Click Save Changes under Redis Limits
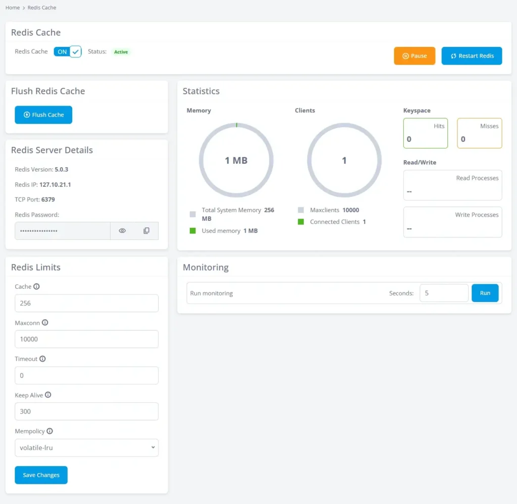The width and height of the screenshot is (517, 504). pos(41,475)
